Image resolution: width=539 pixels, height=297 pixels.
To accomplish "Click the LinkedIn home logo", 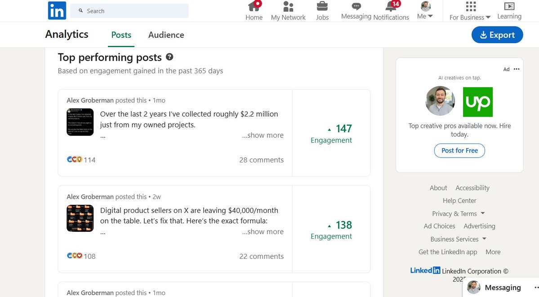I will (57, 10).
